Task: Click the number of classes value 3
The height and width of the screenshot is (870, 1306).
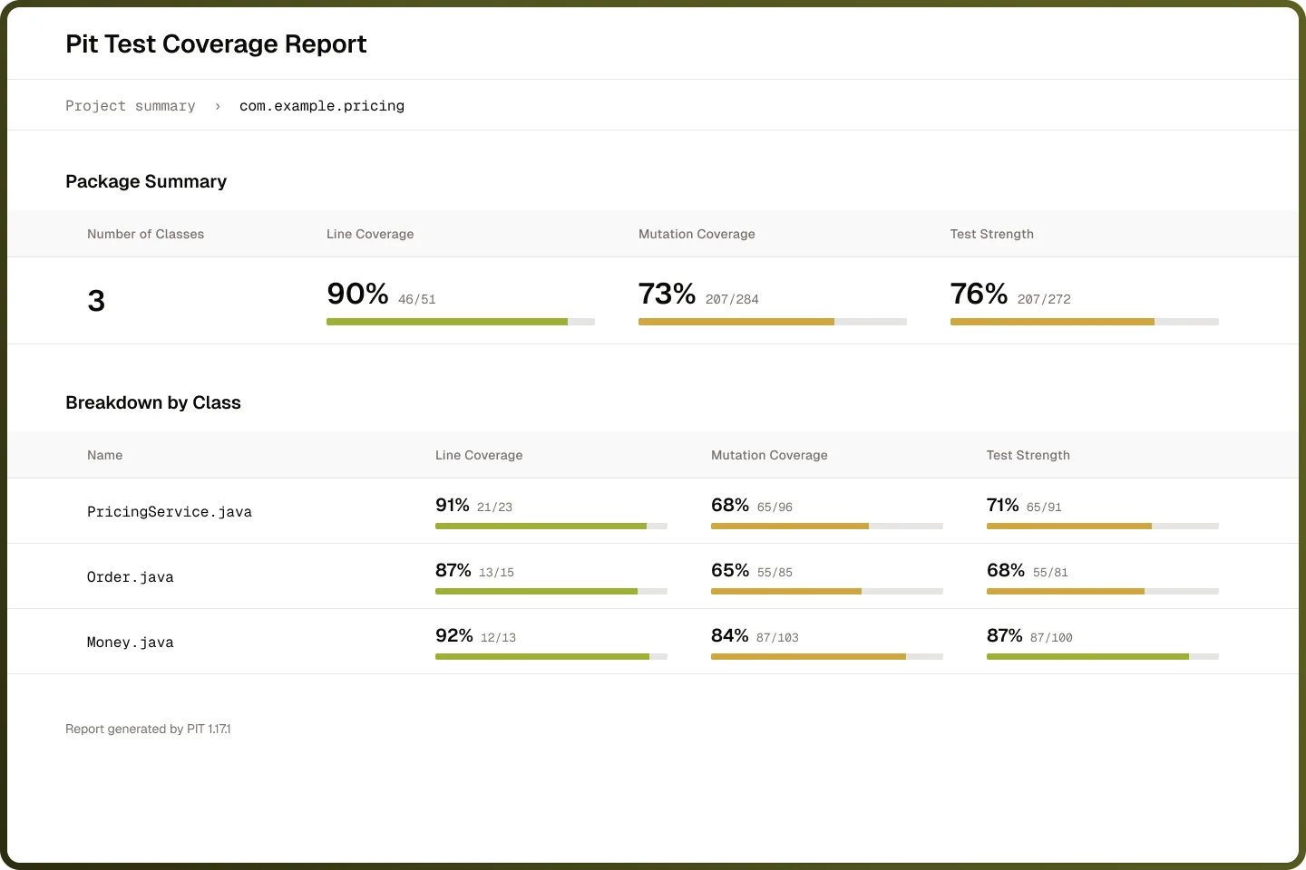Action: coord(96,301)
